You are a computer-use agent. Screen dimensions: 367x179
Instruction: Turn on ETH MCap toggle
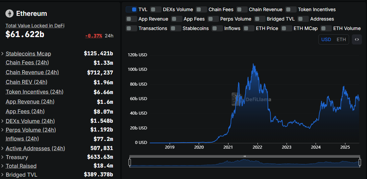click(287, 28)
